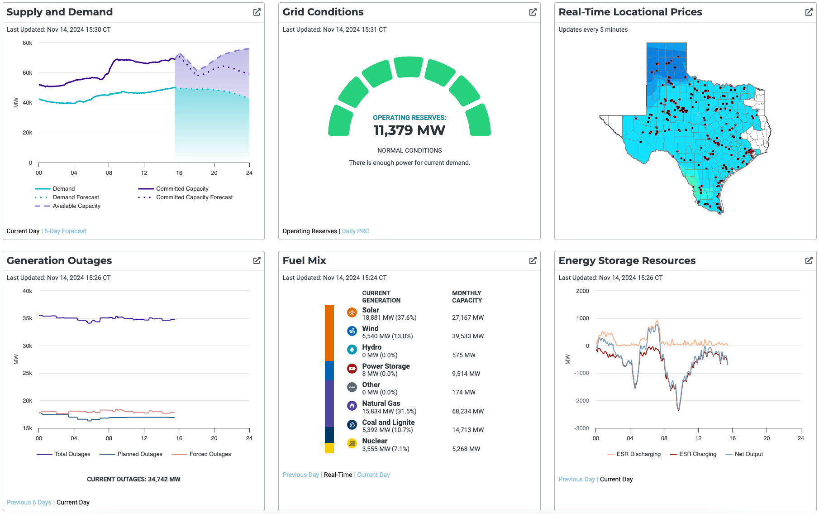This screenshot has height=514, width=819.
Task: Click the Nuclear fuel icon
Action: click(x=352, y=443)
